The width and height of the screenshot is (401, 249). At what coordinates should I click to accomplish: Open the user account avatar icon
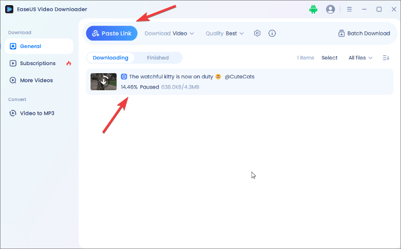(x=331, y=10)
